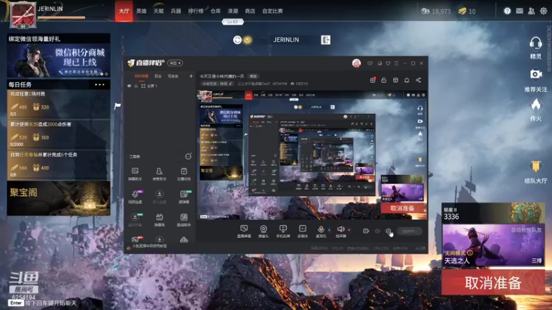Open toolbox more circle icon
Image resolution: width=552 pixels, height=310 pixels.
point(188,156)
